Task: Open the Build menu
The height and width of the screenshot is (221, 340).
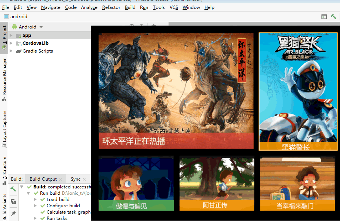Action: coord(130,7)
